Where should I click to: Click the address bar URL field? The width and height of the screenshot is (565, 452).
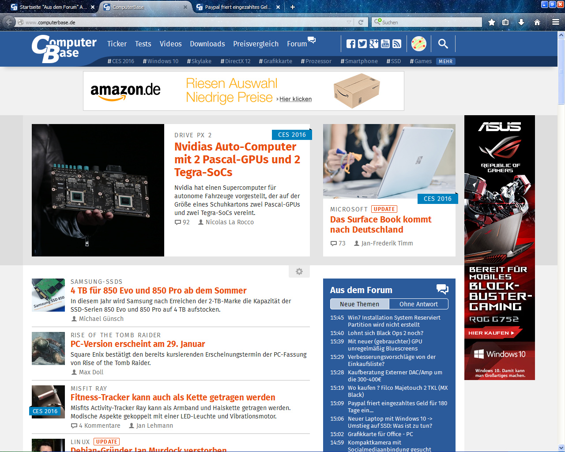(x=185, y=22)
